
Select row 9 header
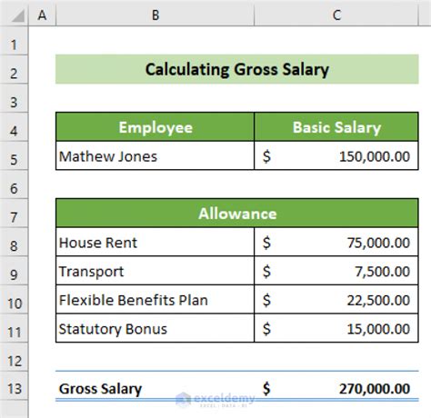pyautogui.click(x=14, y=271)
